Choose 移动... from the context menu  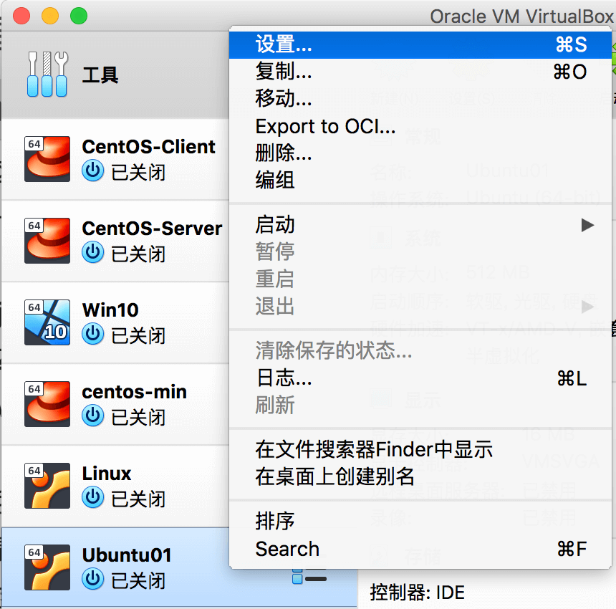pyautogui.click(x=420, y=99)
